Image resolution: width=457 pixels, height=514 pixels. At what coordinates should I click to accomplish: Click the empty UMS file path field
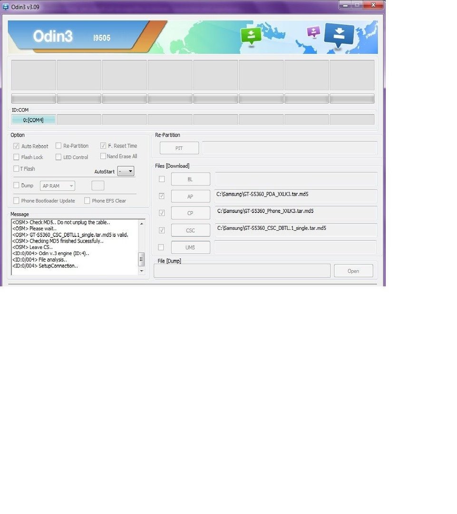(295, 247)
